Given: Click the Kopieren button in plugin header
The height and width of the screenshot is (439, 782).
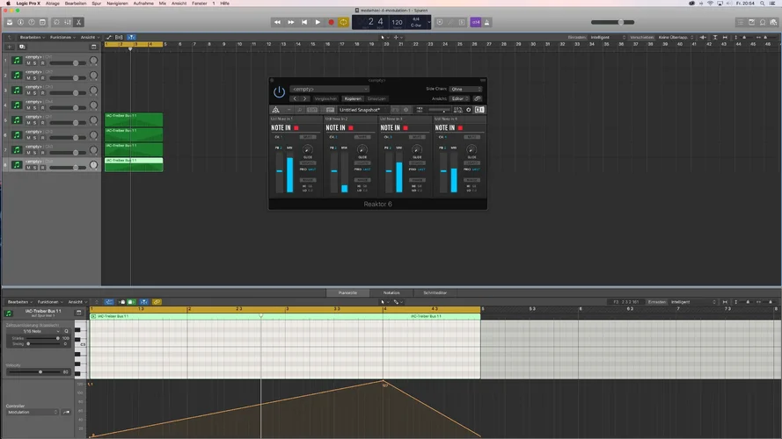Looking at the screenshot, I should 353,99.
